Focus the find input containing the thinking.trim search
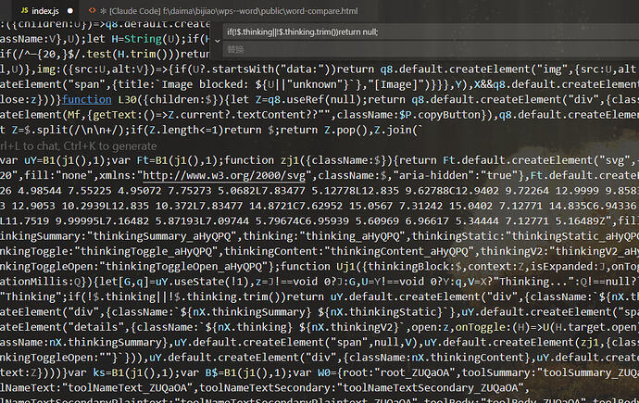Viewport: 639px width, 403px height. click(431, 32)
